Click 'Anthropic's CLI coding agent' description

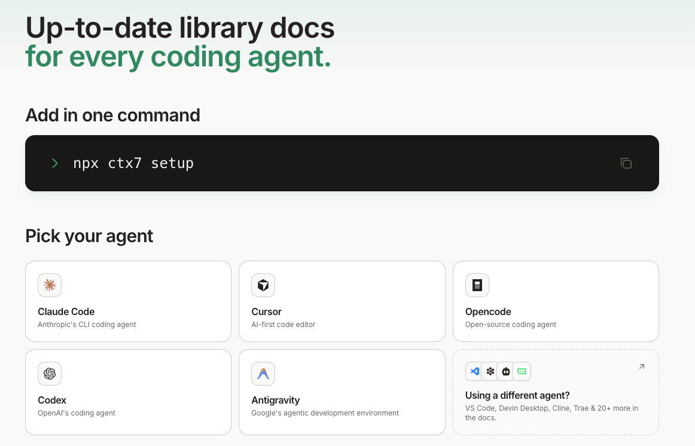[x=87, y=325]
